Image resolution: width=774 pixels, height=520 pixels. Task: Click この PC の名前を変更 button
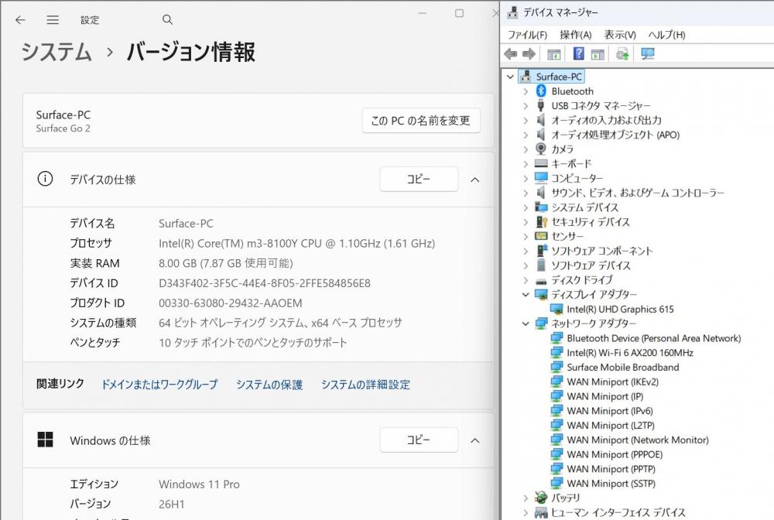[x=421, y=121]
